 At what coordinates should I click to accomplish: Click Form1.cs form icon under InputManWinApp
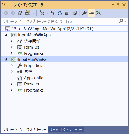[x=20, y=47]
